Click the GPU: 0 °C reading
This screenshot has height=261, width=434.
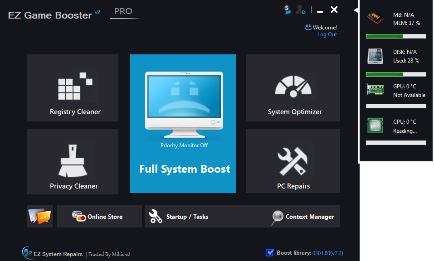coord(405,87)
